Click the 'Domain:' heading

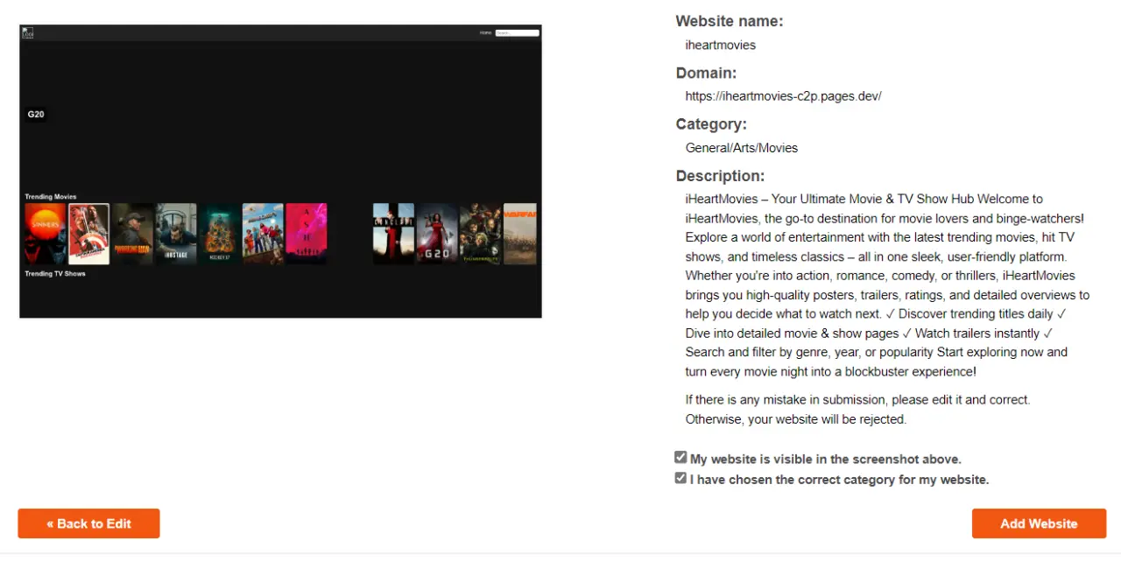click(706, 73)
